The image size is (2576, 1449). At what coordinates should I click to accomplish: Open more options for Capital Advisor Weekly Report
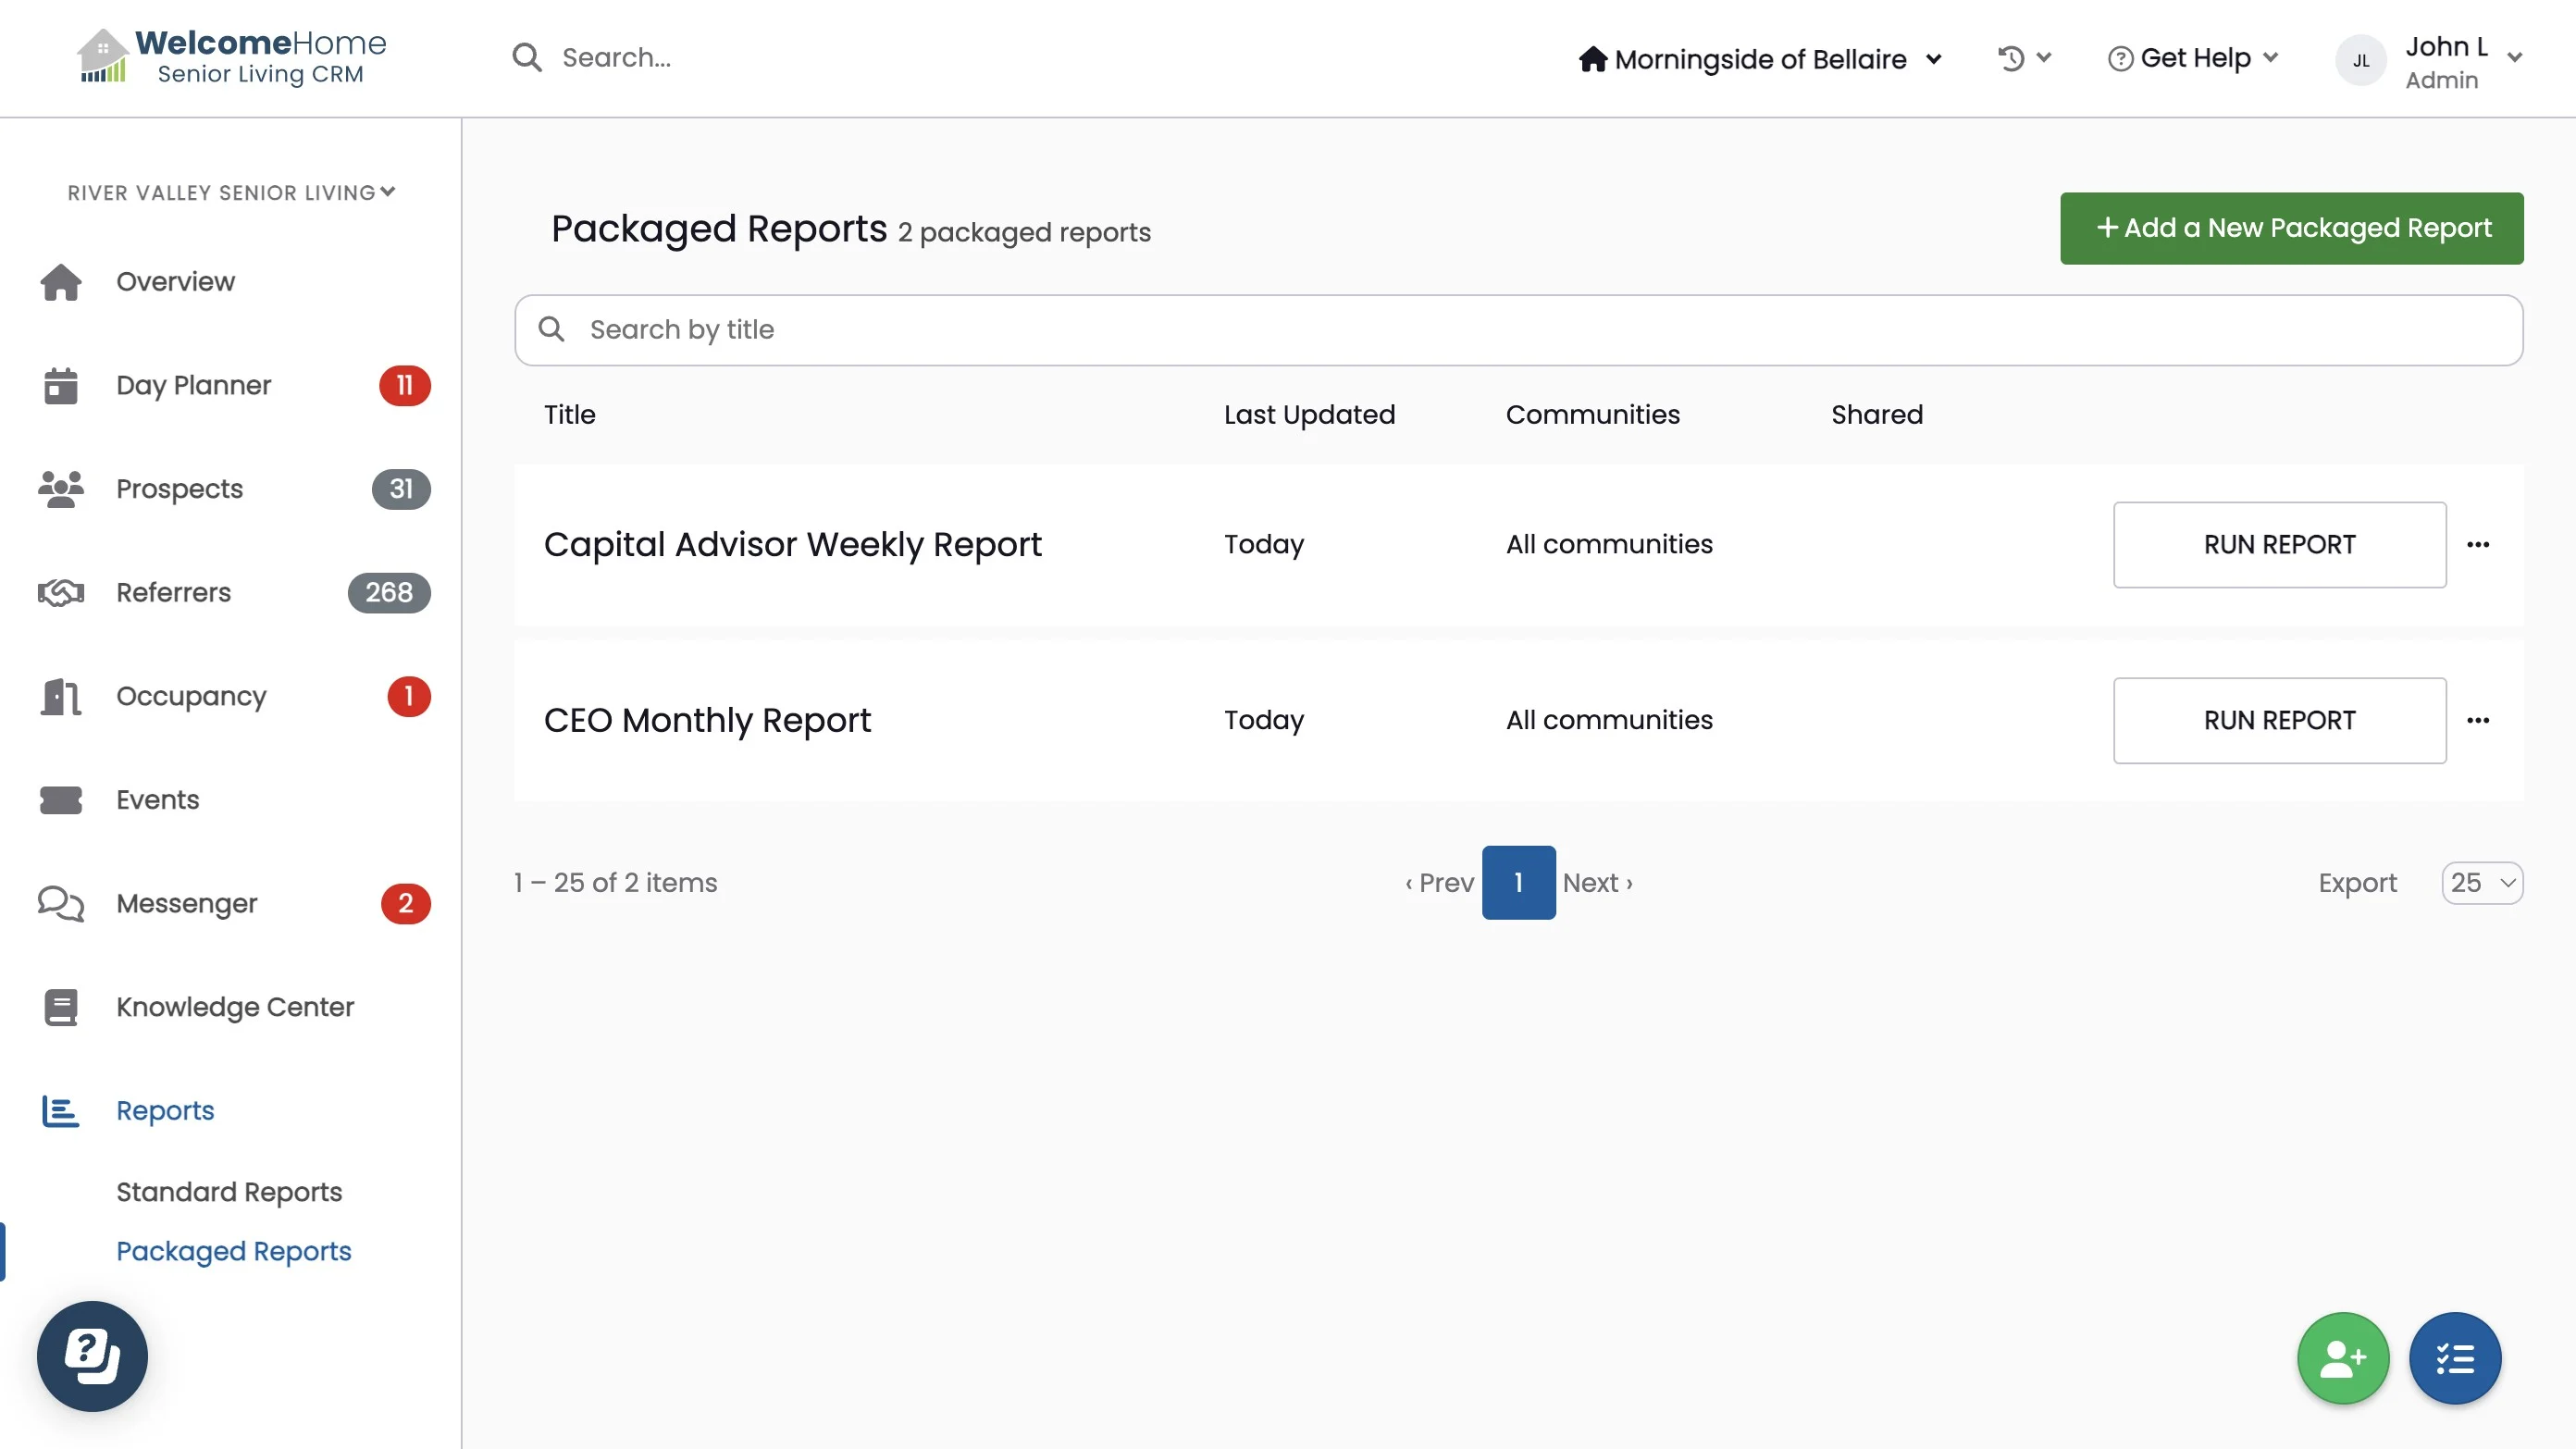(x=2477, y=544)
